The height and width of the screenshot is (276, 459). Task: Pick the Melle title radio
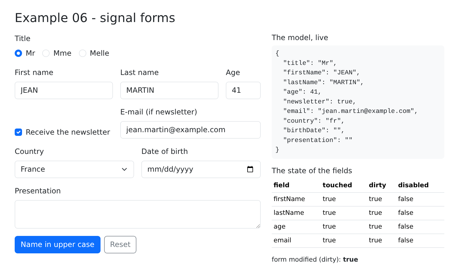pyautogui.click(x=83, y=53)
